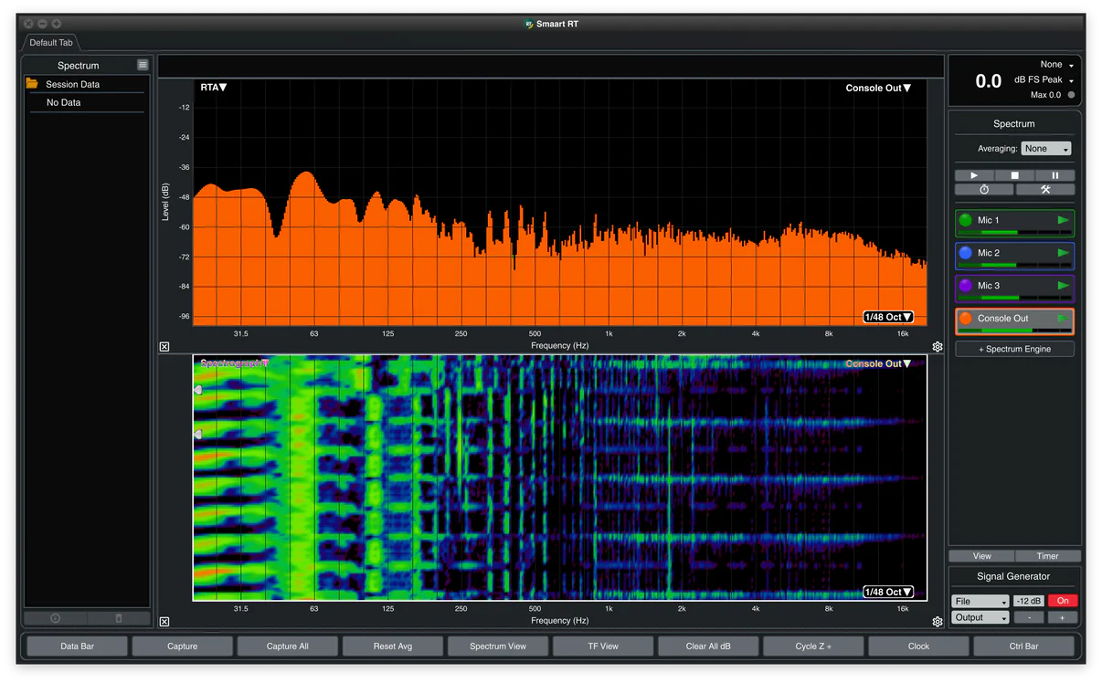The height and width of the screenshot is (683, 1102).
Task: Turn off the signal generator On button
Action: point(1063,601)
